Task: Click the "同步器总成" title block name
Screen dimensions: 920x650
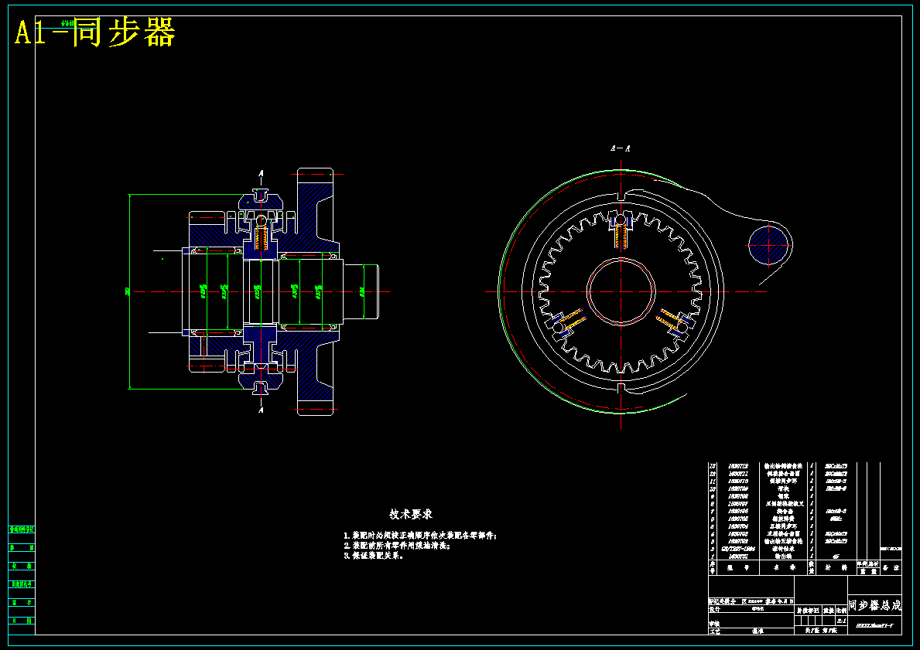Action: (x=875, y=605)
